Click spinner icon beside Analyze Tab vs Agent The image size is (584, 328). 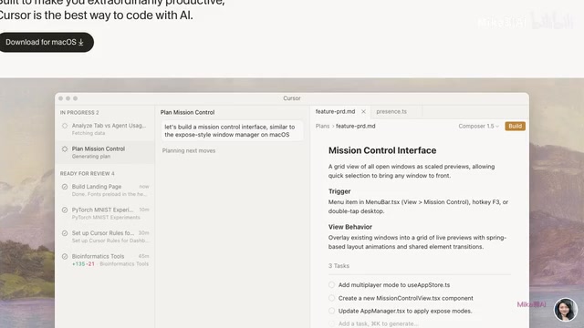[x=65, y=126]
